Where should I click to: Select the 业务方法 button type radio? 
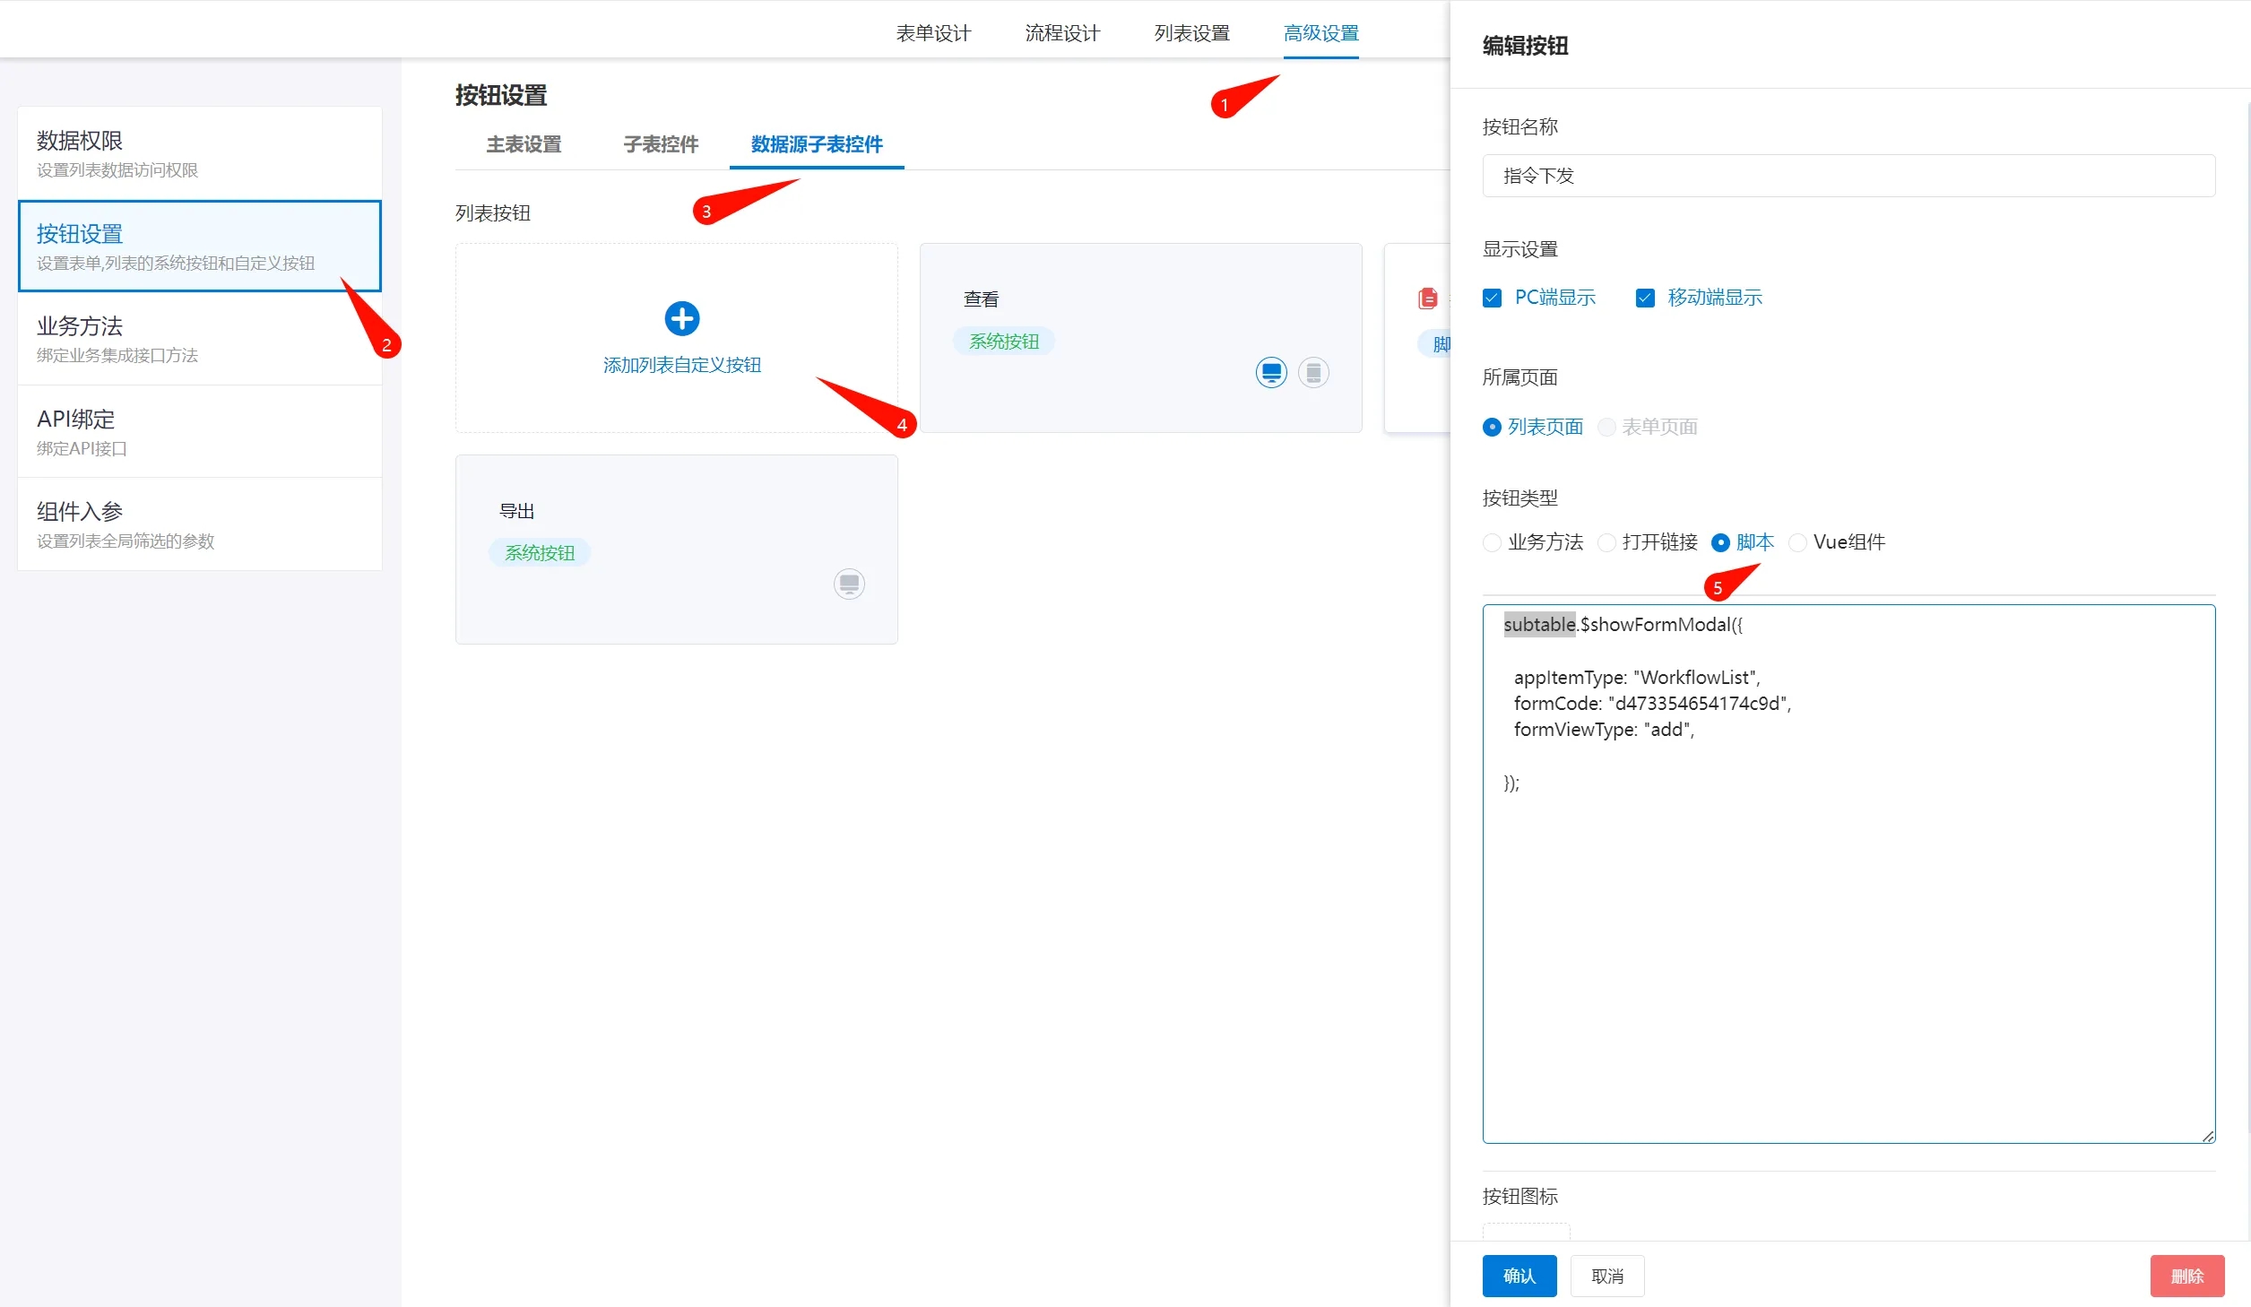click(1492, 542)
